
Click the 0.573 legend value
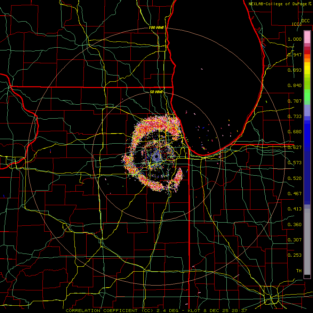pos(295,163)
